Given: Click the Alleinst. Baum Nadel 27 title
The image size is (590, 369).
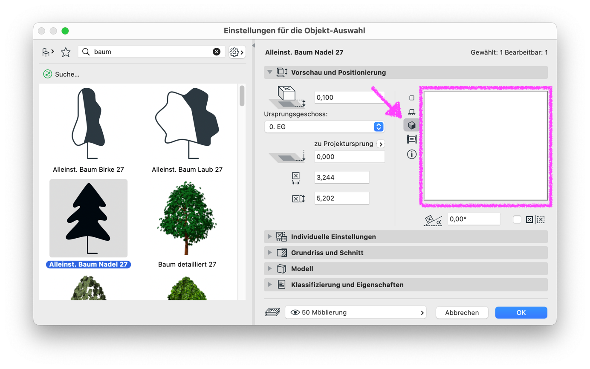Looking at the screenshot, I should click(304, 52).
